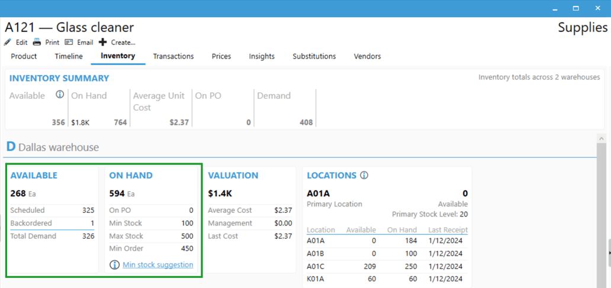Click the Email envelope icon
Screen dimensions: 611x288
tap(69, 43)
